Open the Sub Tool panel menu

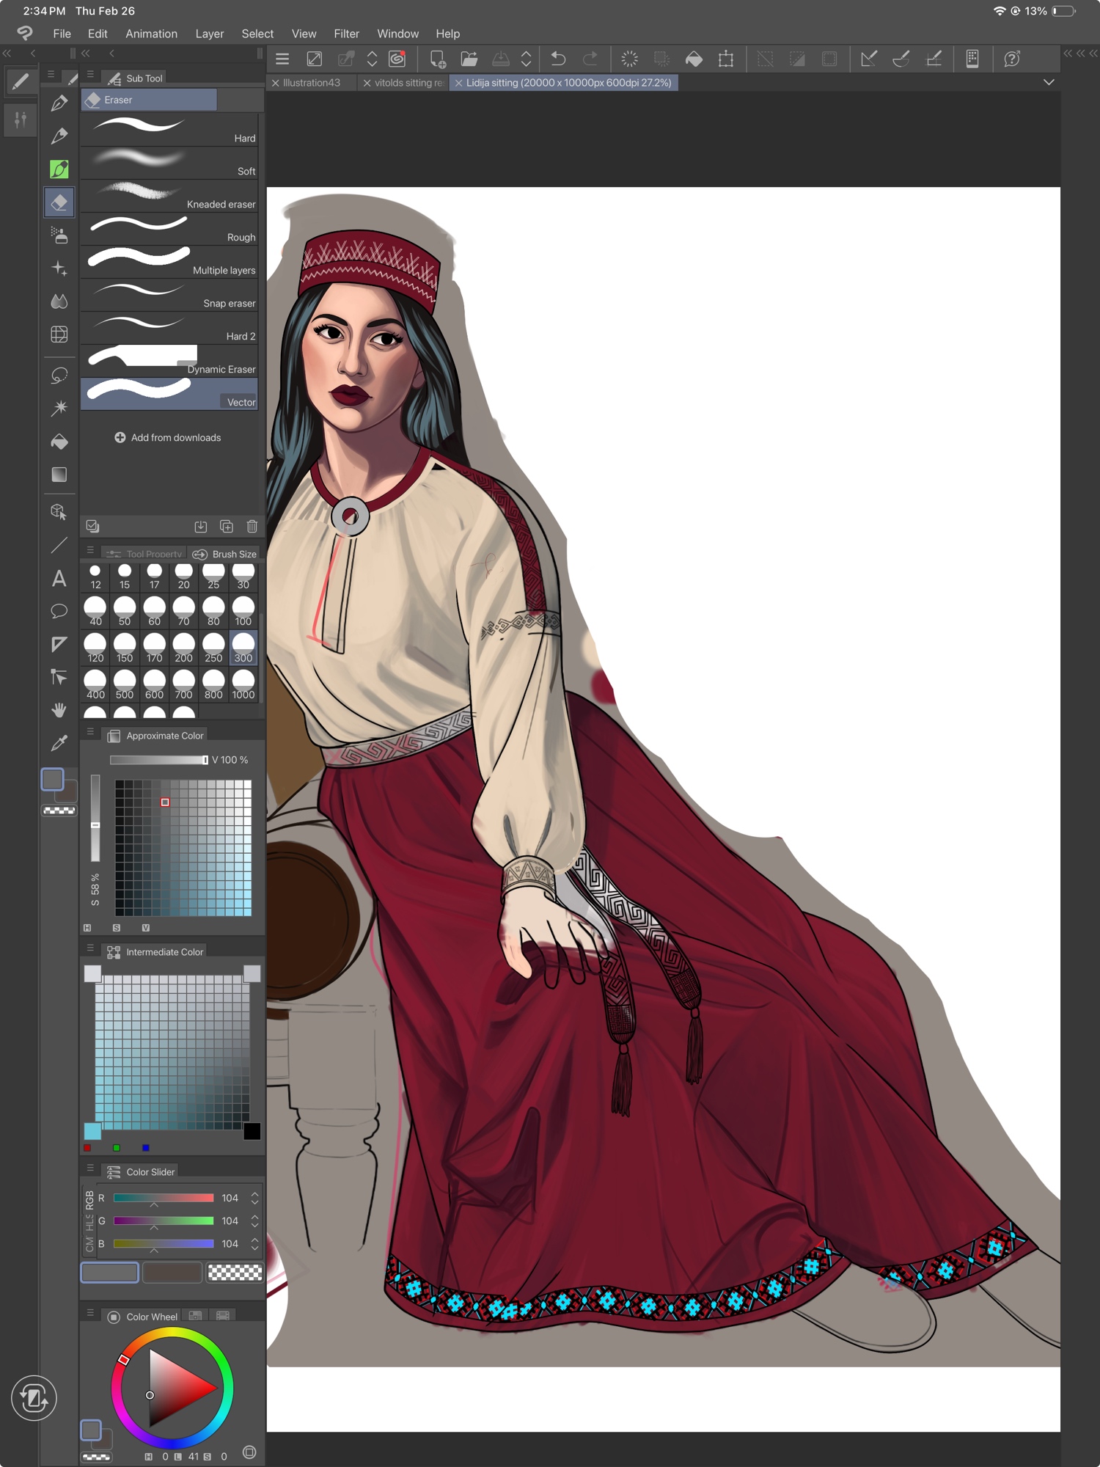(90, 75)
